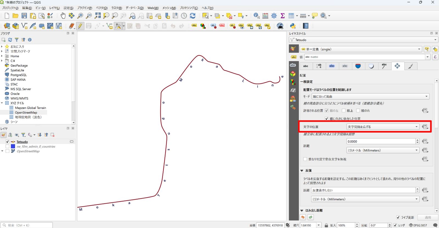
Task: Uncheck the Tetsudo layer visibility checkbox
Action: pos(7,142)
